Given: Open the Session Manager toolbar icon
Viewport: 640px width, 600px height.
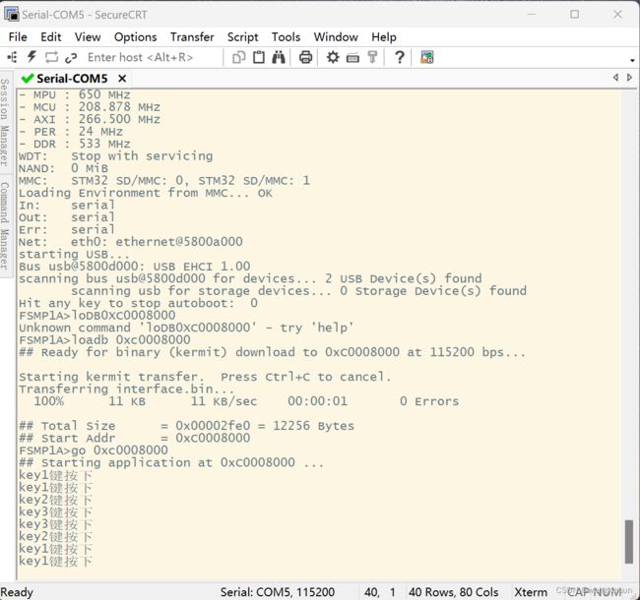Looking at the screenshot, I should coord(12,57).
